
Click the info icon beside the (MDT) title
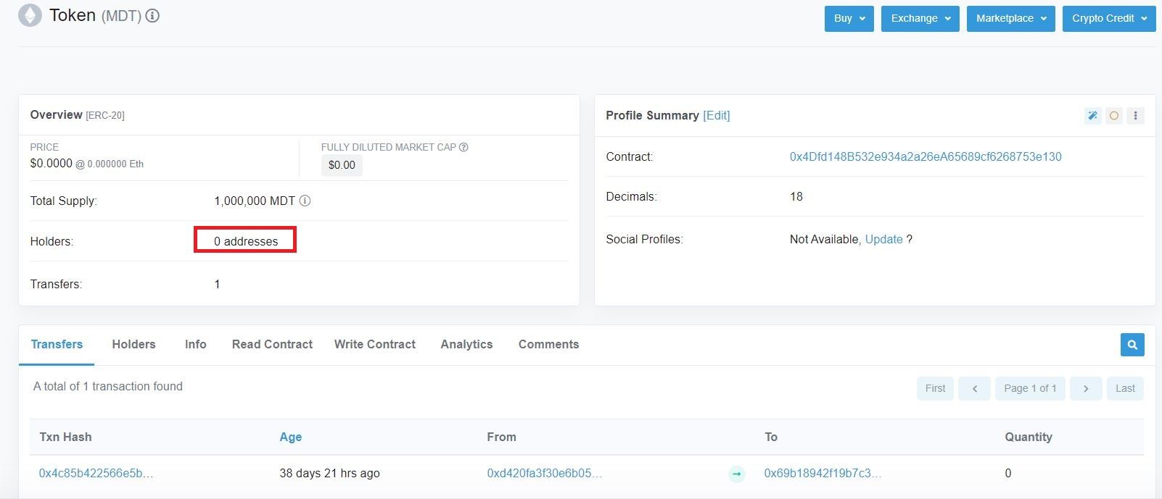pos(152,15)
